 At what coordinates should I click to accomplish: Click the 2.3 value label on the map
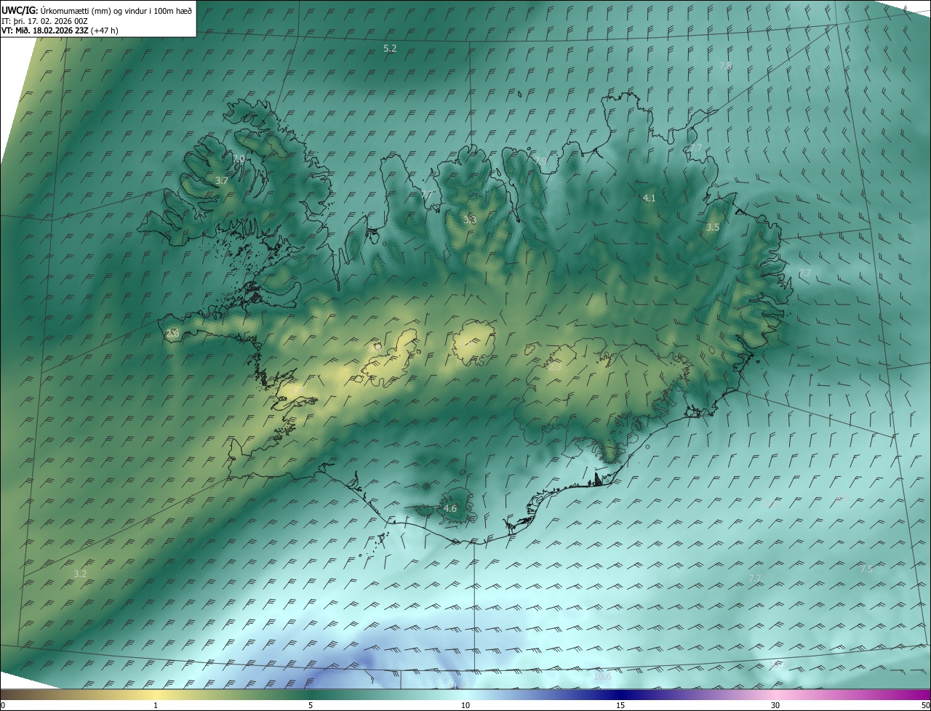(x=554, y=367)
